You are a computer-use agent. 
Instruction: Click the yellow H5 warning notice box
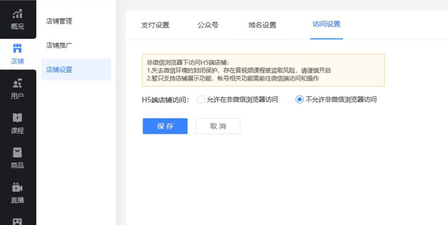click(263, 70)
